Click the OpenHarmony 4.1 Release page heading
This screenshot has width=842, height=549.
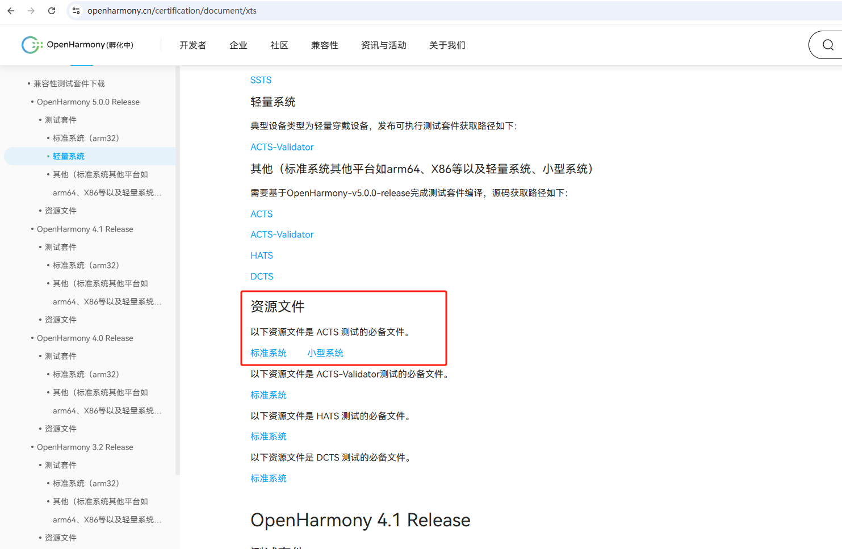pos(361,520)
